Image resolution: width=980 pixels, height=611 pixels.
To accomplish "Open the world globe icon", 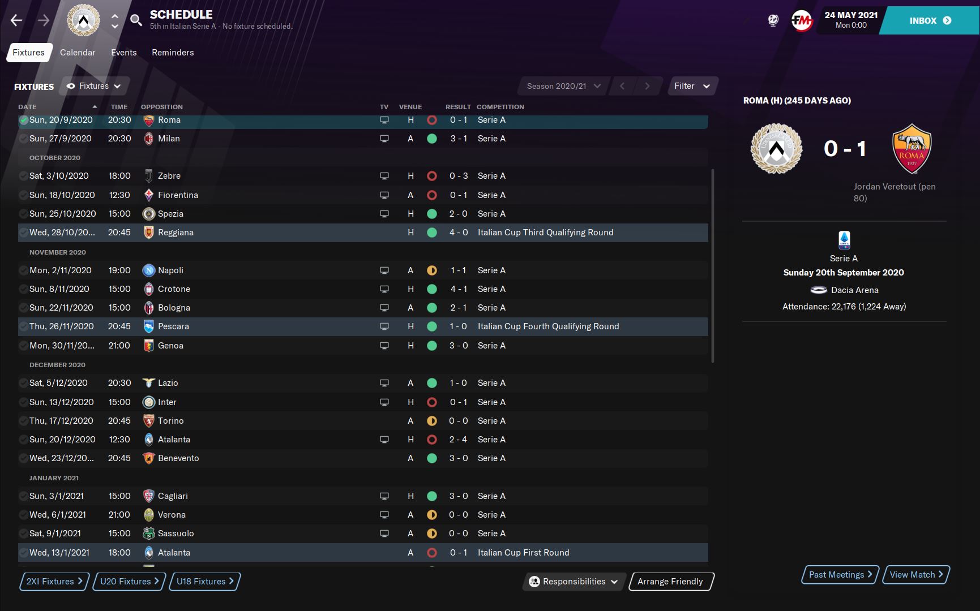I will (x=773, y=21).
